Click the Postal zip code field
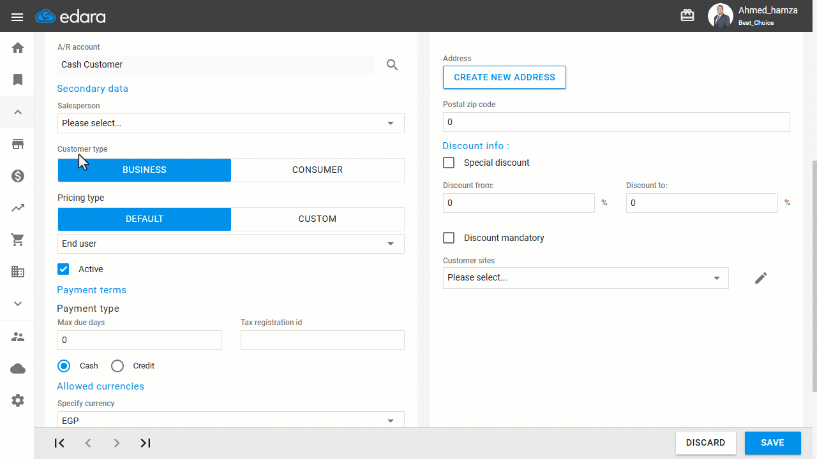 click(x=617, y=122)
